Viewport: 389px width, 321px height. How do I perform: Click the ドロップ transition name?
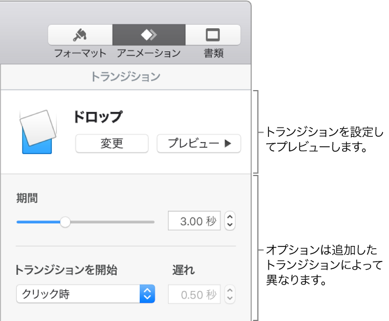[x=98, y=117]
